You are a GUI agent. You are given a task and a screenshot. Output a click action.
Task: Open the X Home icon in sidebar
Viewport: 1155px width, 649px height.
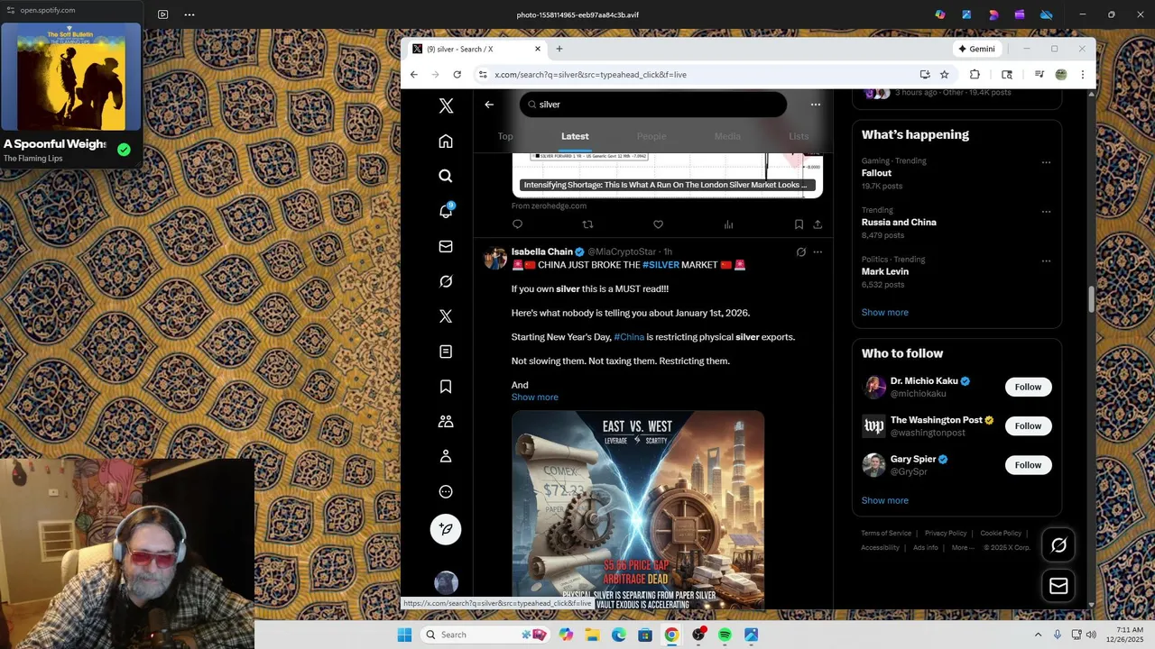coord(446,142)
